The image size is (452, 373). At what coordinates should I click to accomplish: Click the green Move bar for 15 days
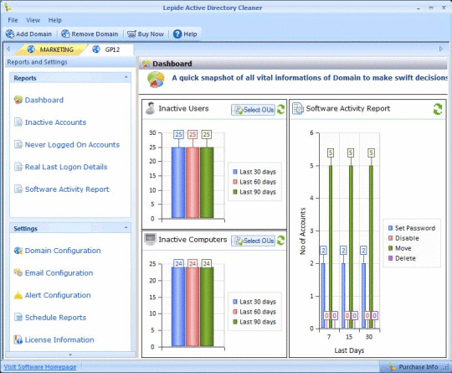(x=351, y=246)
